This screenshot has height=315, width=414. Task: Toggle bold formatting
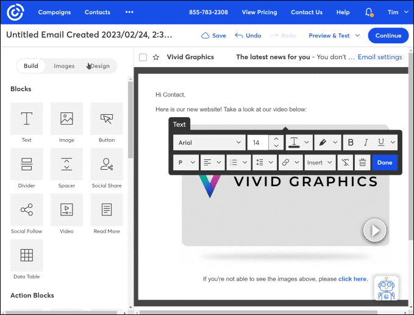[351, 142]
